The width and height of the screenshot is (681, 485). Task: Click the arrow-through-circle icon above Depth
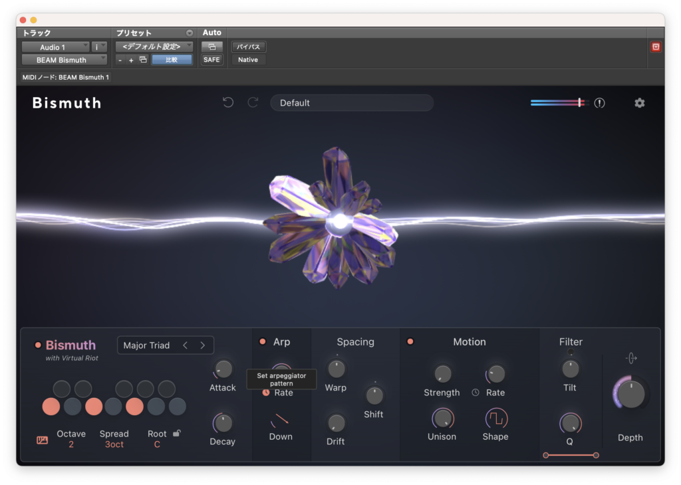pos(631,358)
